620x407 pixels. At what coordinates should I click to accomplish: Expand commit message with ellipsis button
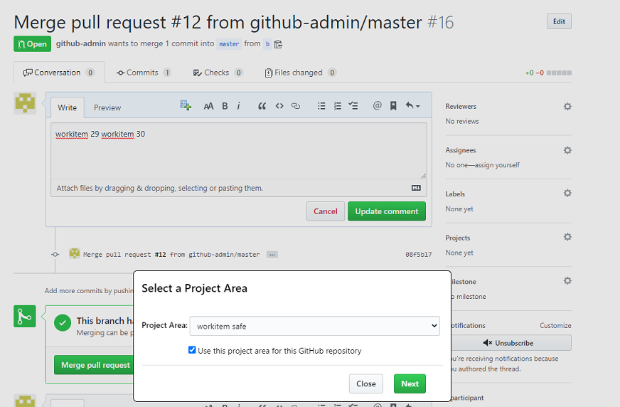pyautogui.click(x=272, y=255)
